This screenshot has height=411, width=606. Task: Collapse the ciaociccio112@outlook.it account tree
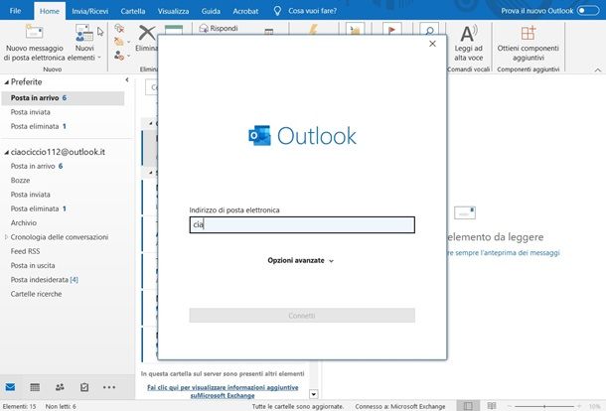pyautogui.click(x=6, y=153)
